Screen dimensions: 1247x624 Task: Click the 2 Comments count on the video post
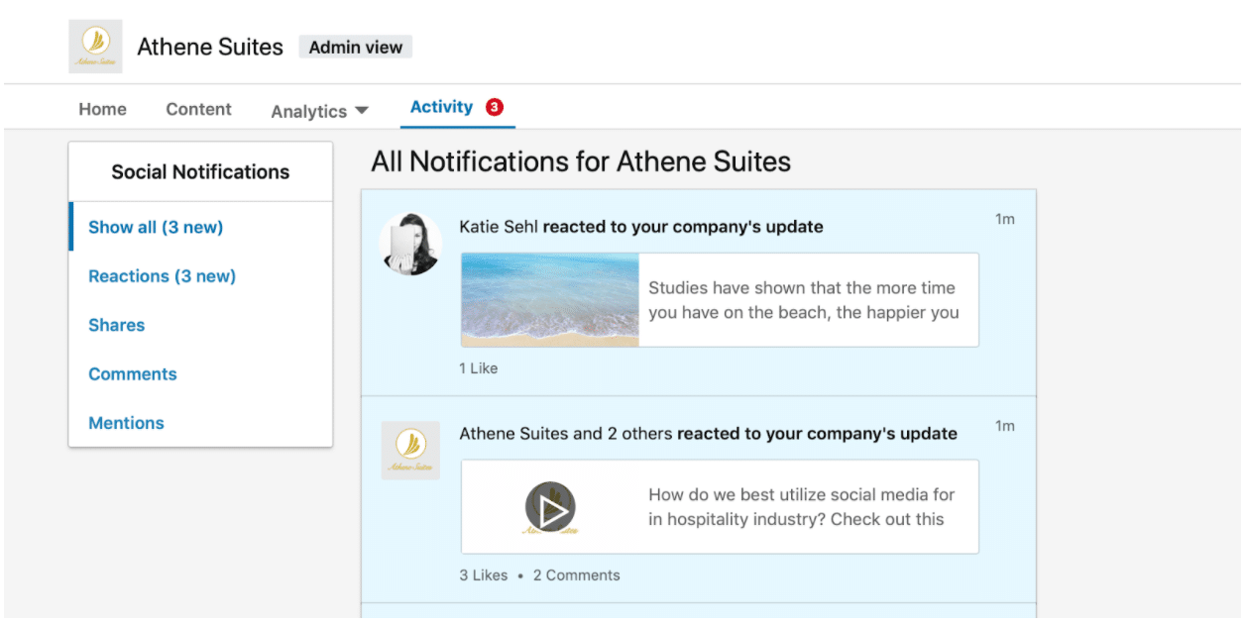pyautogui.click(x=576, y=574)
